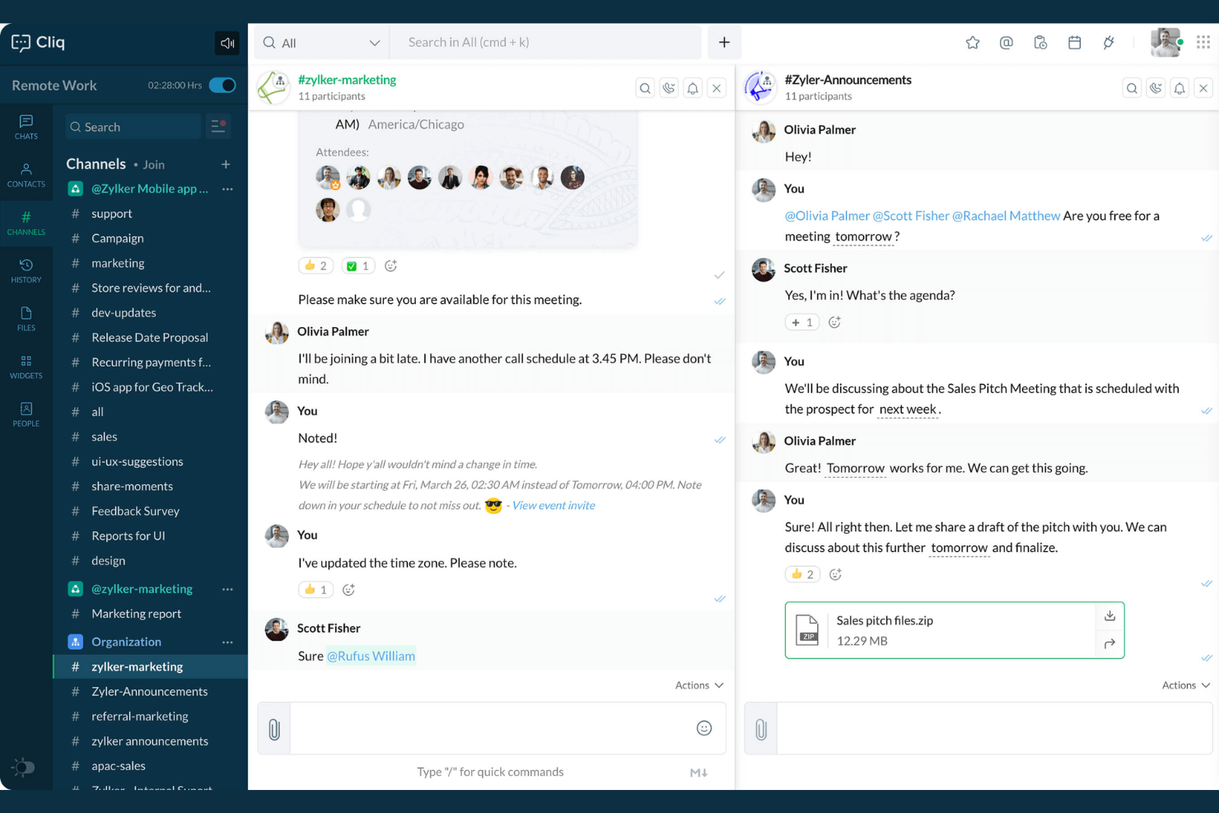Click the markdown icon below the message box
1219x813 pixels.
[698, 773]
